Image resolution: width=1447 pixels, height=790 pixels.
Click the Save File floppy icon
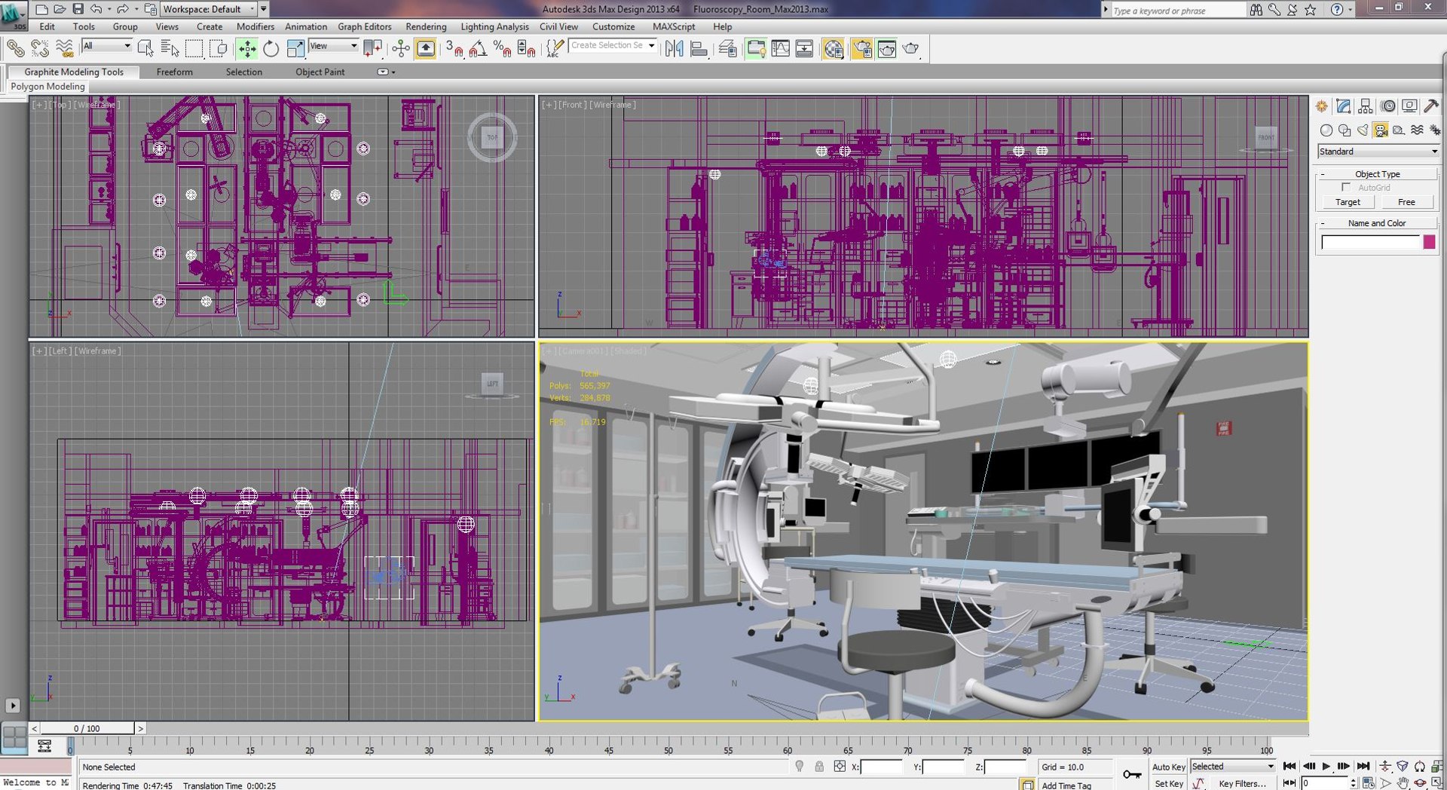(78, 9)
